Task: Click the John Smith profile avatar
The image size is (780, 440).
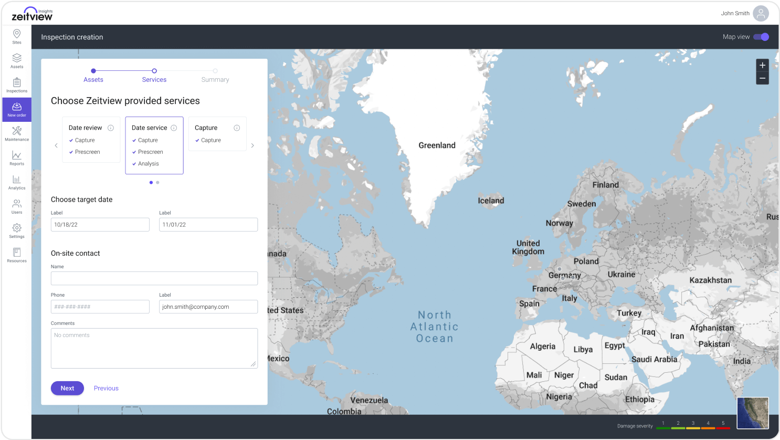Action: coord(761,13)
